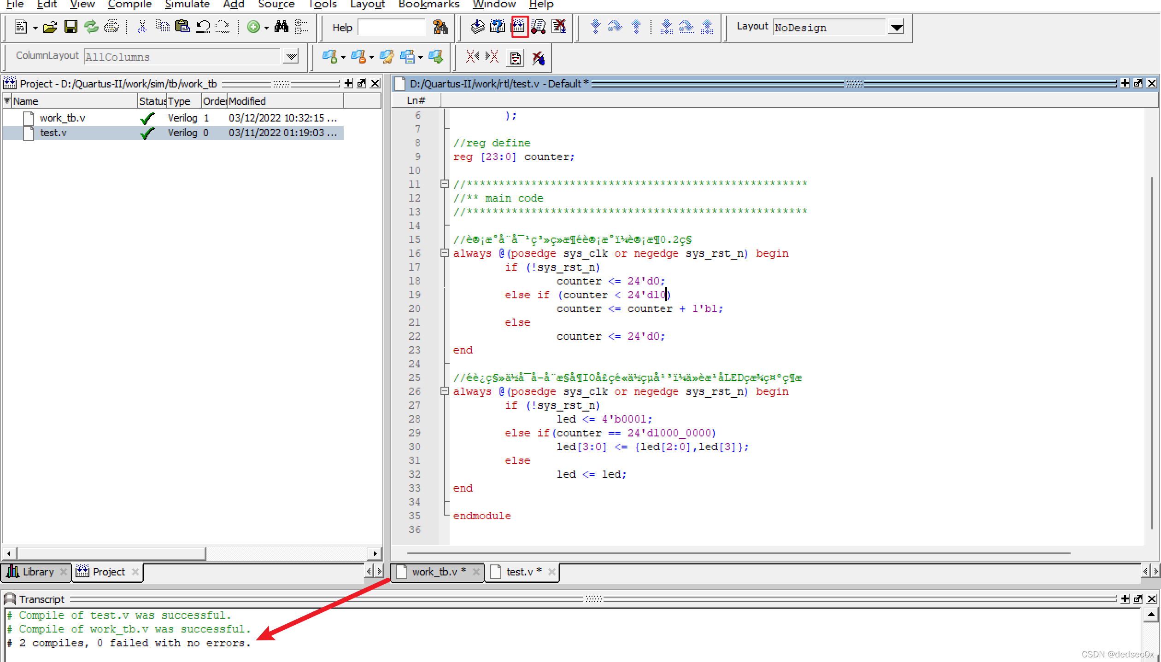Click the Paste clipboard icon
This screenshot has height=662, width=1161.
182,27
